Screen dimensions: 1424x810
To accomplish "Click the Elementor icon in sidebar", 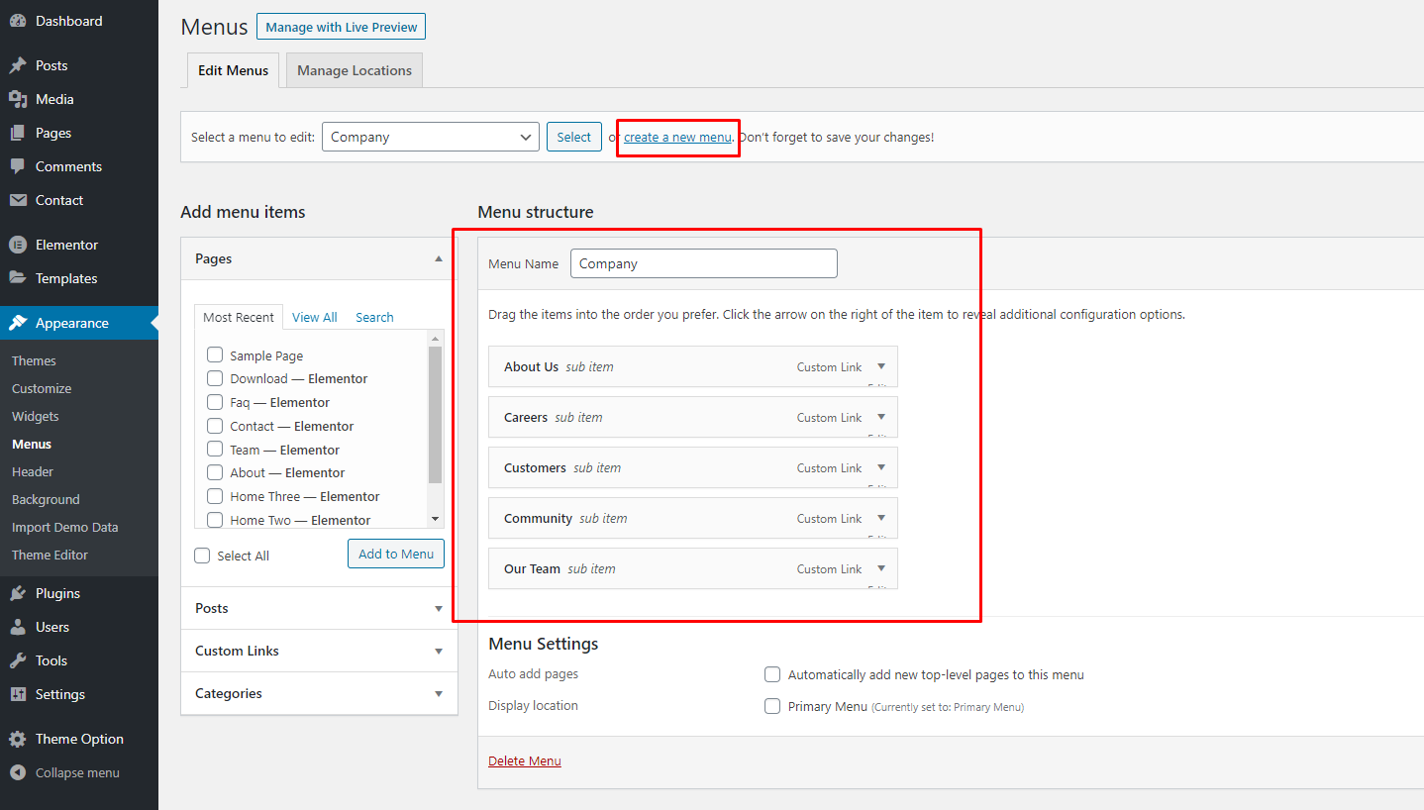I will (18, 245).
